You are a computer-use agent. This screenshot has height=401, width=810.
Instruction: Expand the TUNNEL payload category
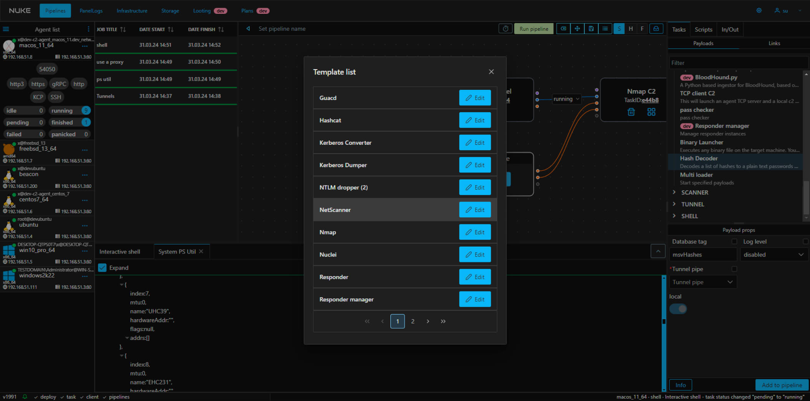tap(674, 204)
